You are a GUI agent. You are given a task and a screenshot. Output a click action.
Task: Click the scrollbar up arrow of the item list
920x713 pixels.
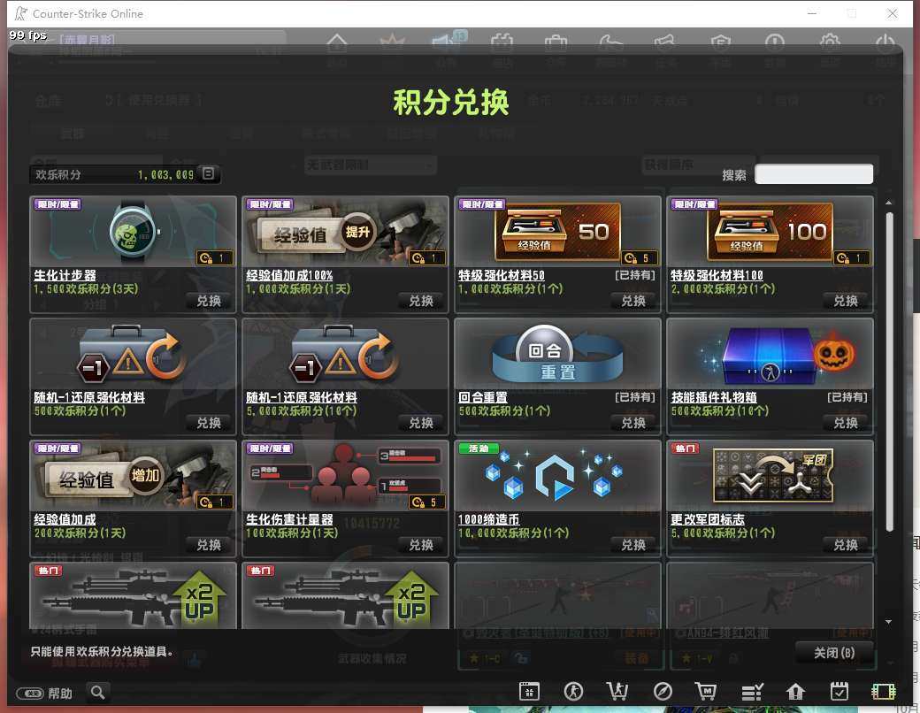[888, 203]
